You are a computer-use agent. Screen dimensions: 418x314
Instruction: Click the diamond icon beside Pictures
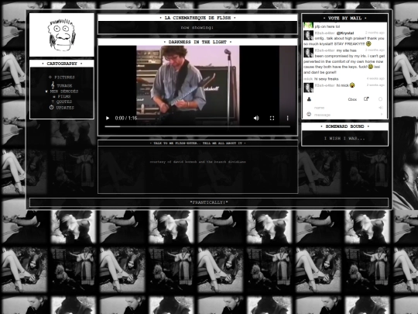50,78
